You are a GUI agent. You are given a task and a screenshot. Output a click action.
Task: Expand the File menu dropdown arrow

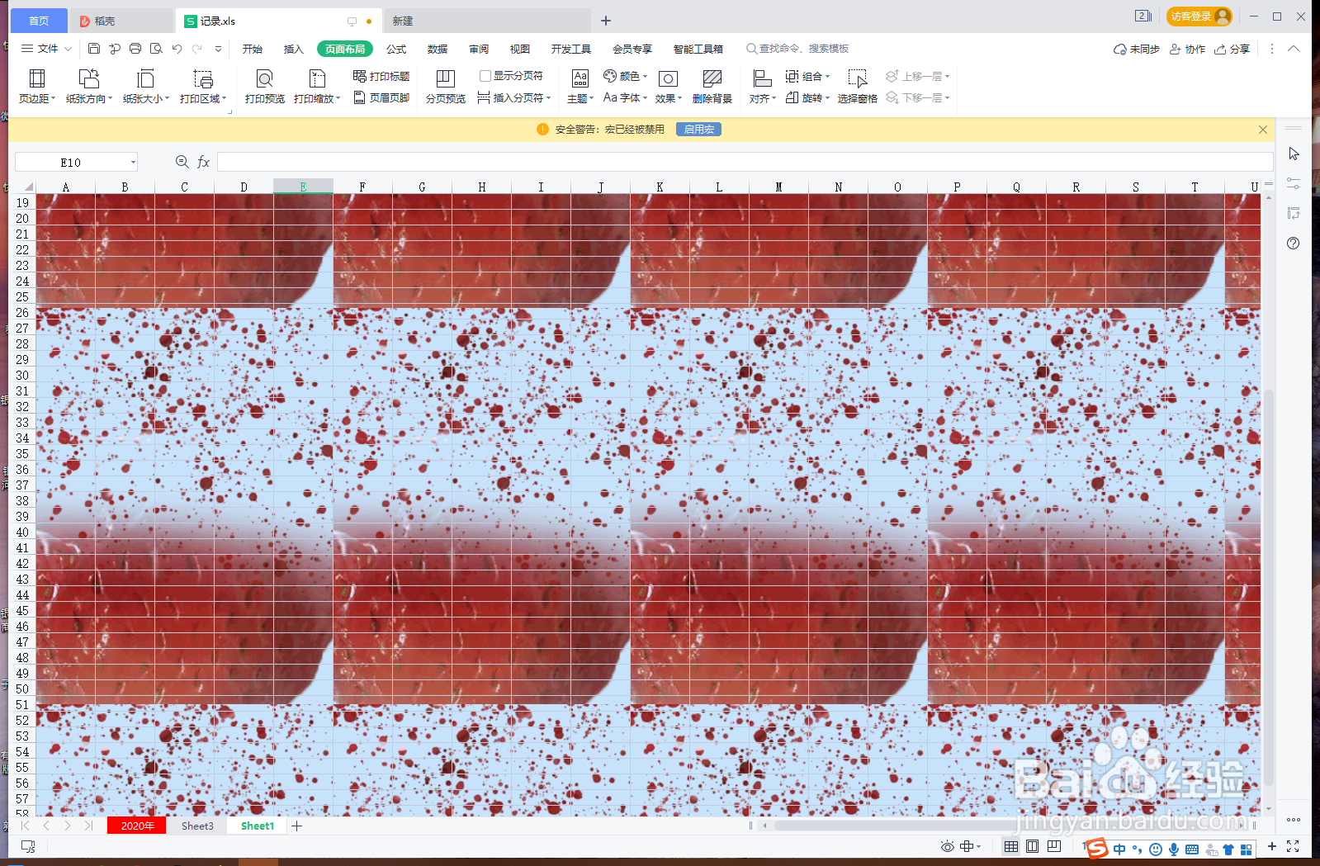69,49
